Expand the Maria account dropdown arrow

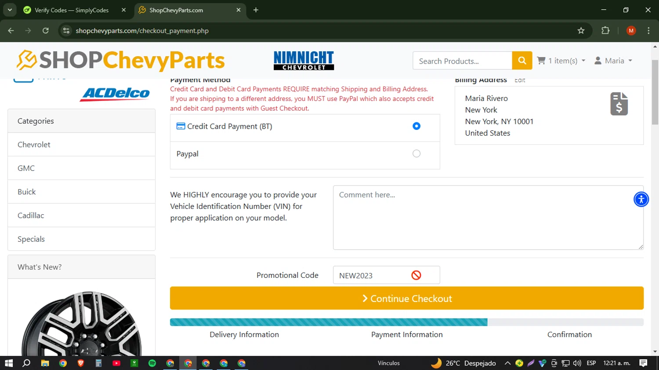pyautogui.click(x=630, y=61)
